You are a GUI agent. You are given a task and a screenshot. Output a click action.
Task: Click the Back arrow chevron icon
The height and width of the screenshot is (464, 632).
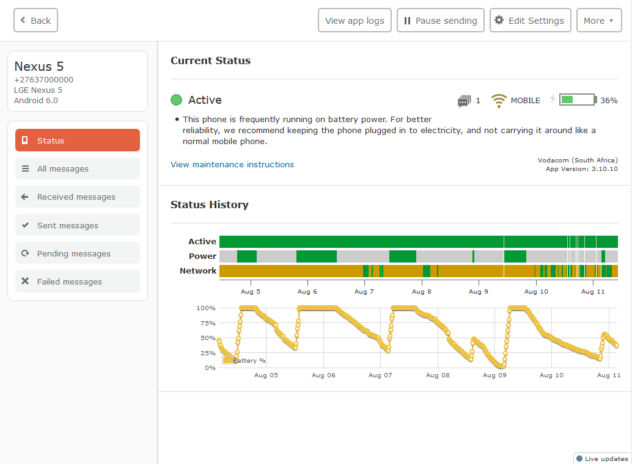[x=23, y=20]
